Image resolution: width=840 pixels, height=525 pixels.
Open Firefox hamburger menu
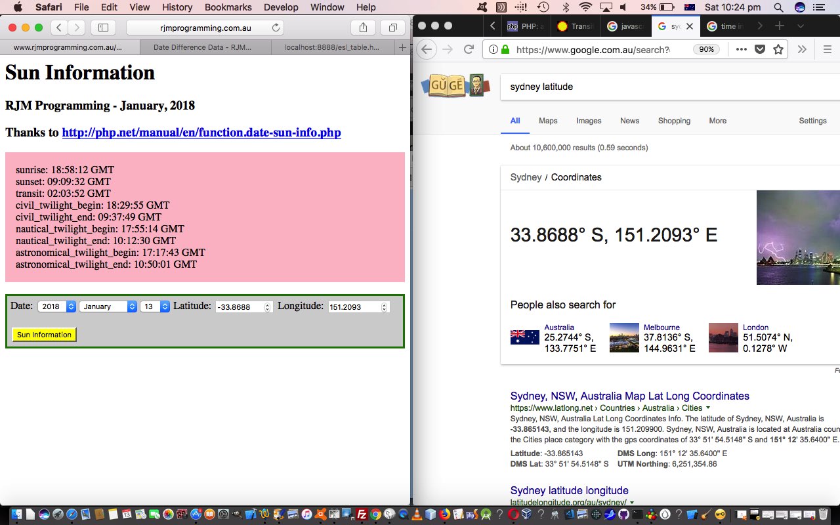tap(827, 49)
